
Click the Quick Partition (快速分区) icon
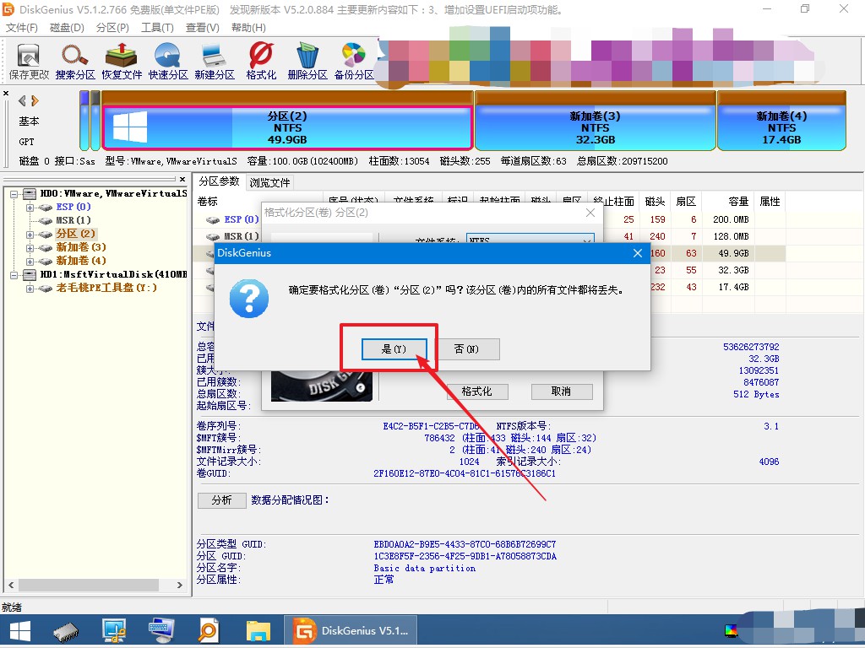click(x=168, y=61)
